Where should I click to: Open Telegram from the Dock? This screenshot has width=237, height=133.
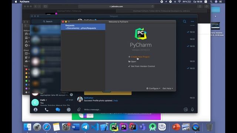(85, 127)
